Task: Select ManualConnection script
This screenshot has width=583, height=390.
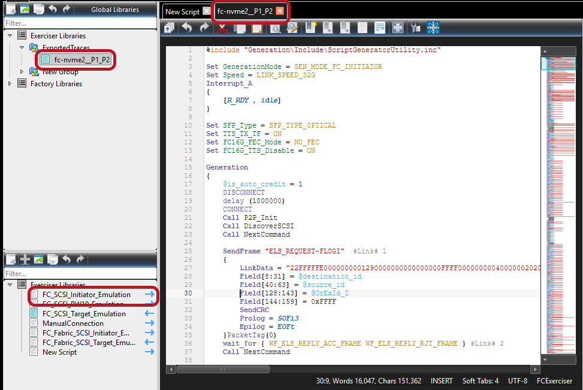Action: click(73, 324)
